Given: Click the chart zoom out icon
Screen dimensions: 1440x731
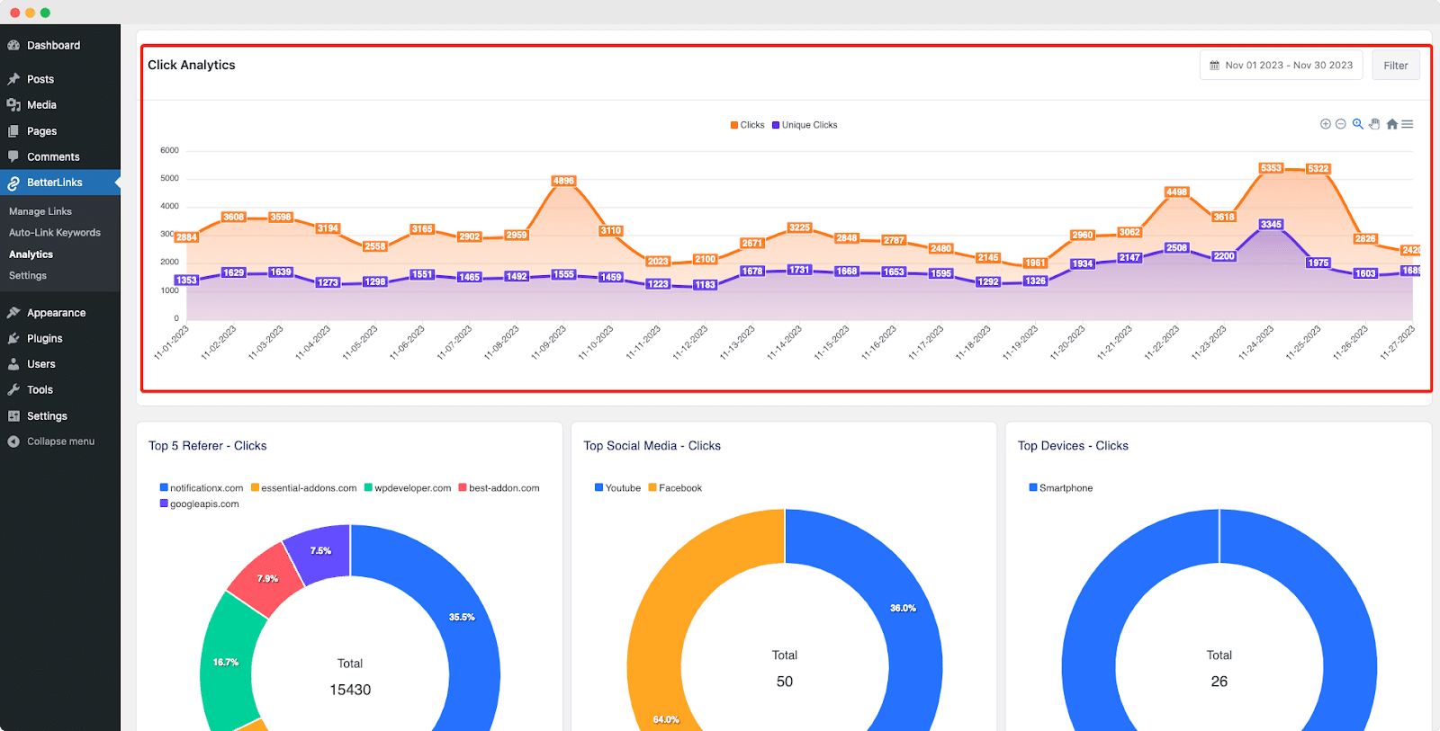Looking at the screenshot, I should click(1340, 124).
